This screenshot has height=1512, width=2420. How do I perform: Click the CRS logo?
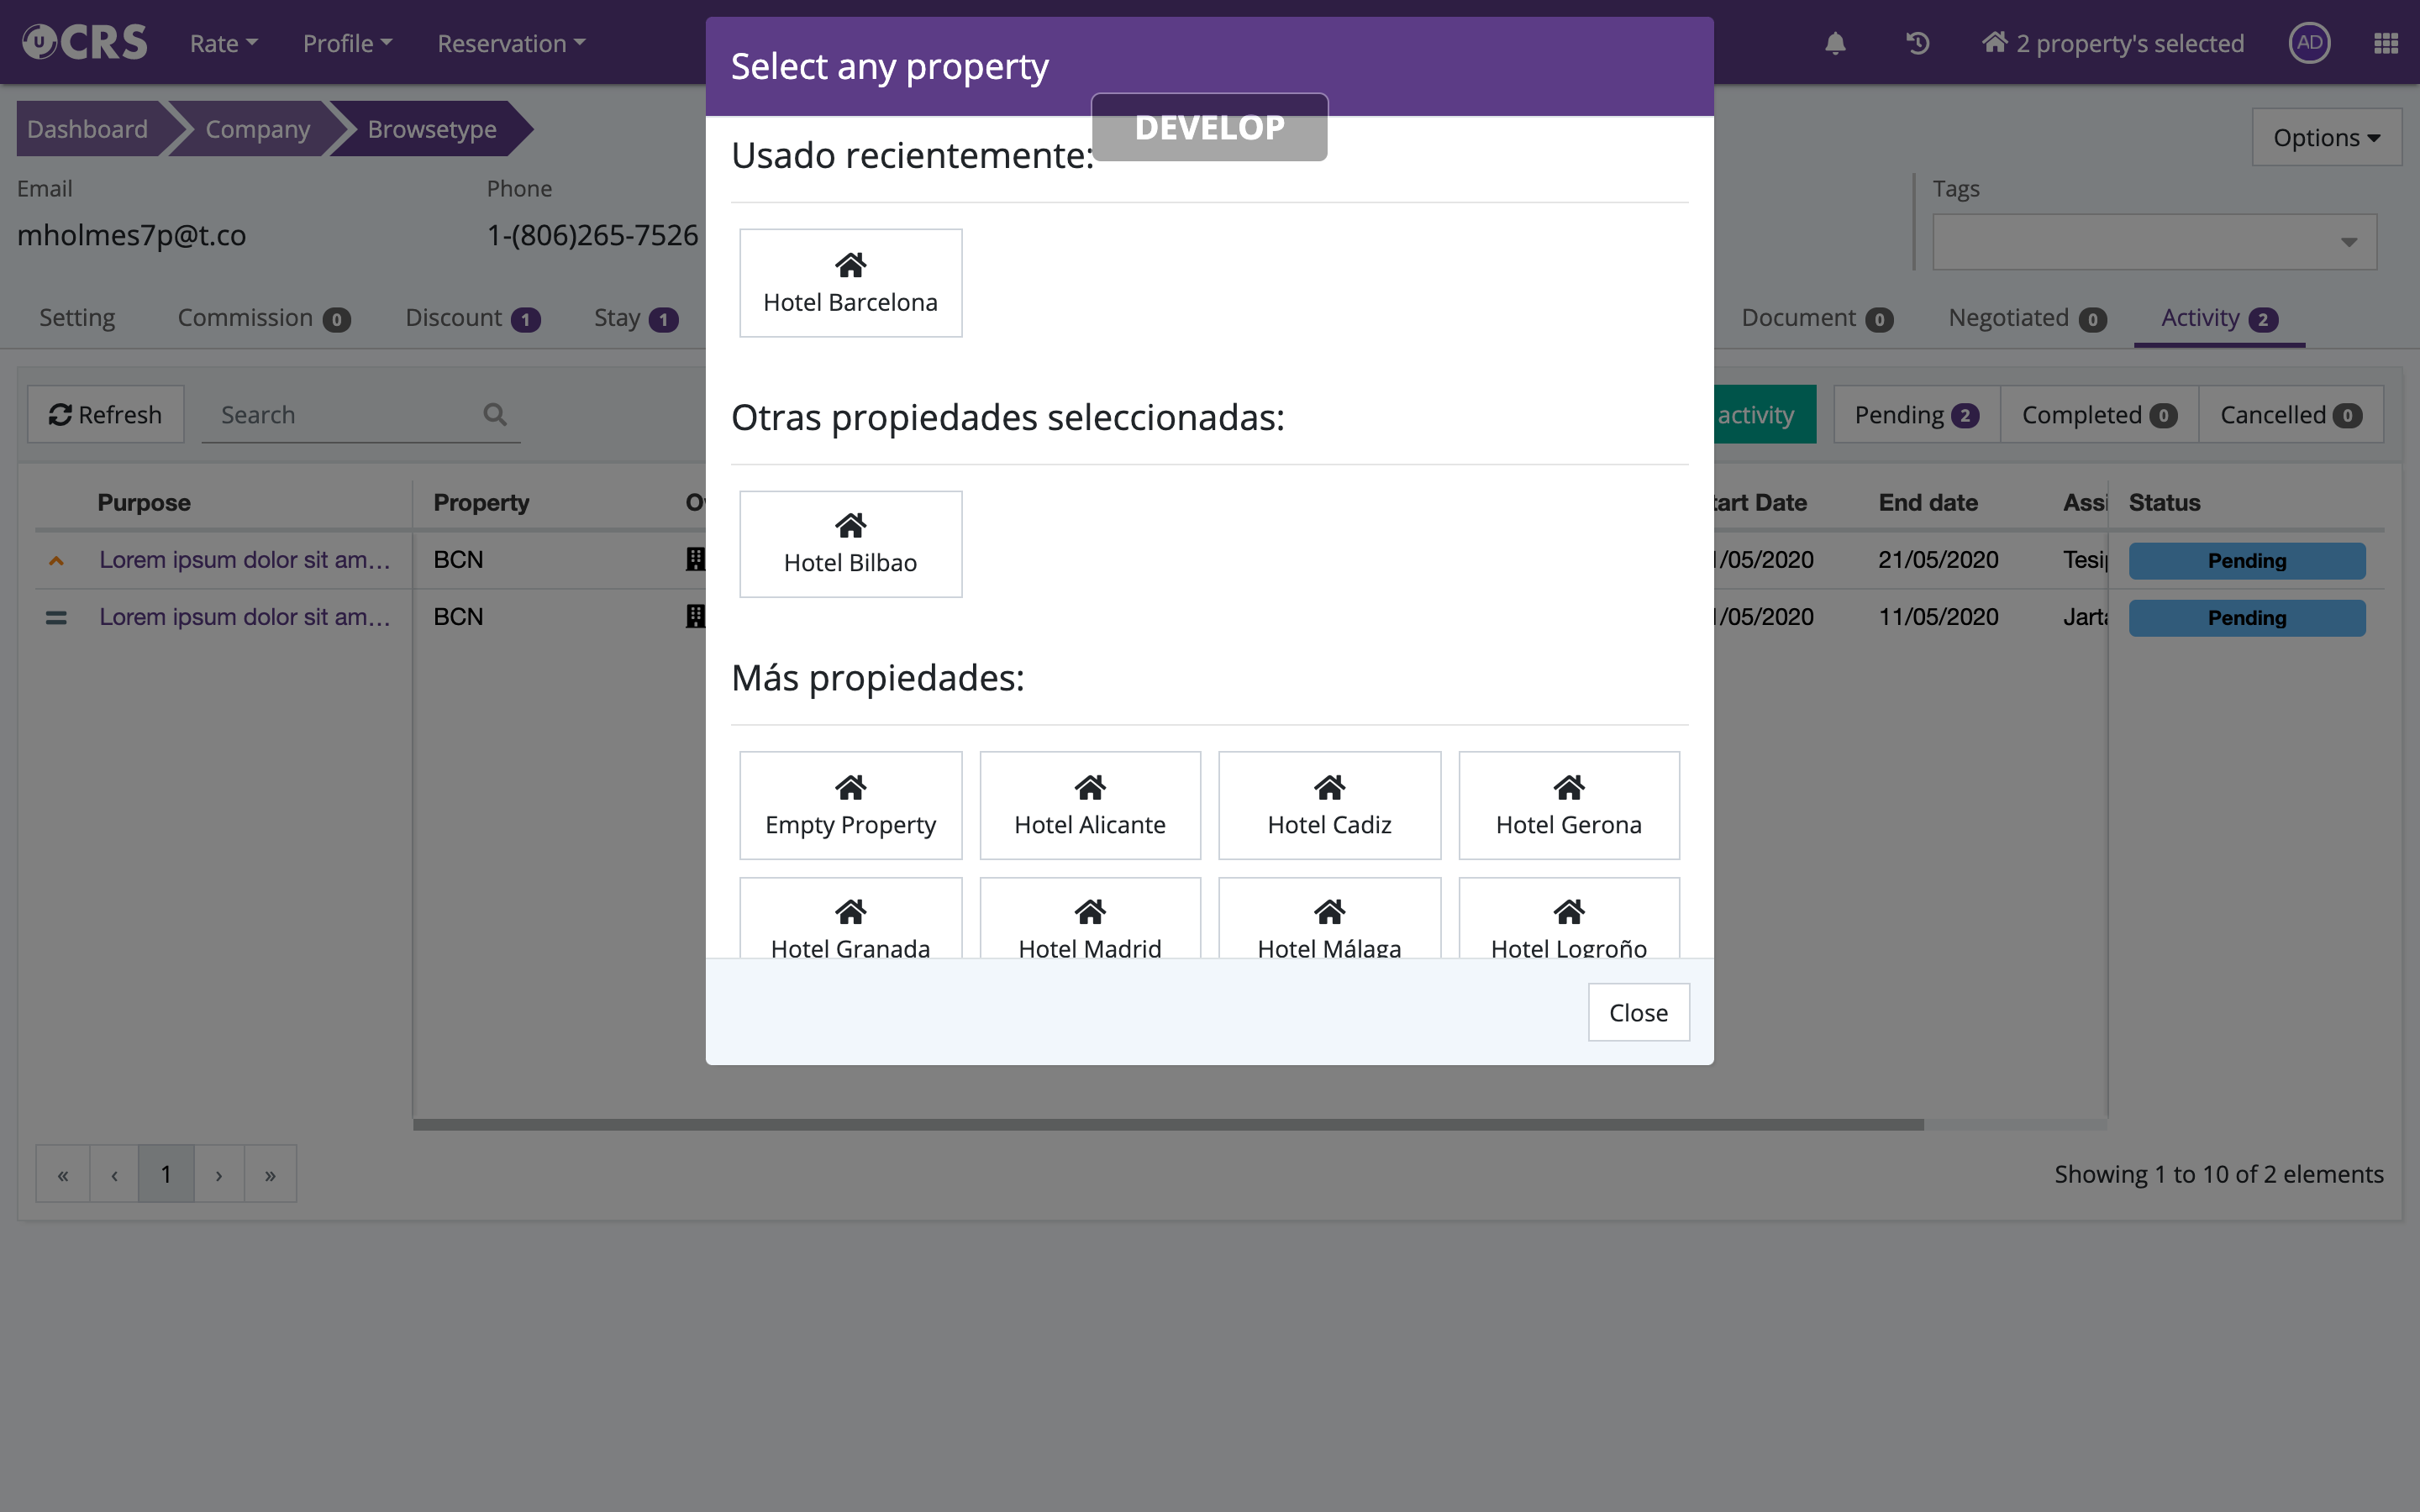pos(85,42)
